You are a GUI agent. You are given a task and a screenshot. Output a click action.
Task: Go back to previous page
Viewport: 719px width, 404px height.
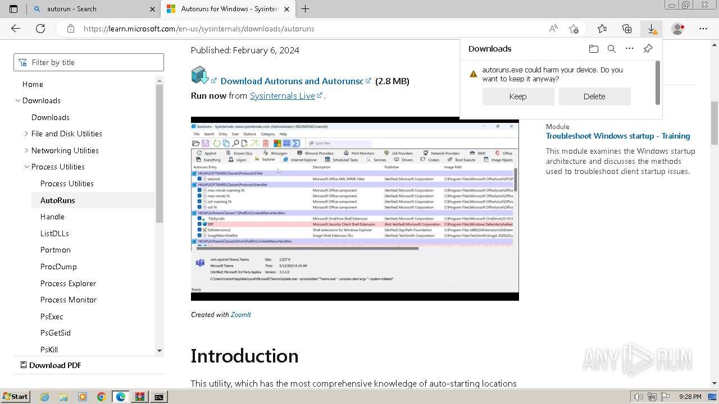[16, 29]
